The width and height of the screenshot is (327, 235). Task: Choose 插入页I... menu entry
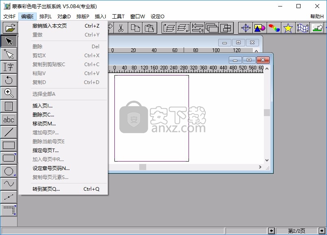[x=63, y=106]
